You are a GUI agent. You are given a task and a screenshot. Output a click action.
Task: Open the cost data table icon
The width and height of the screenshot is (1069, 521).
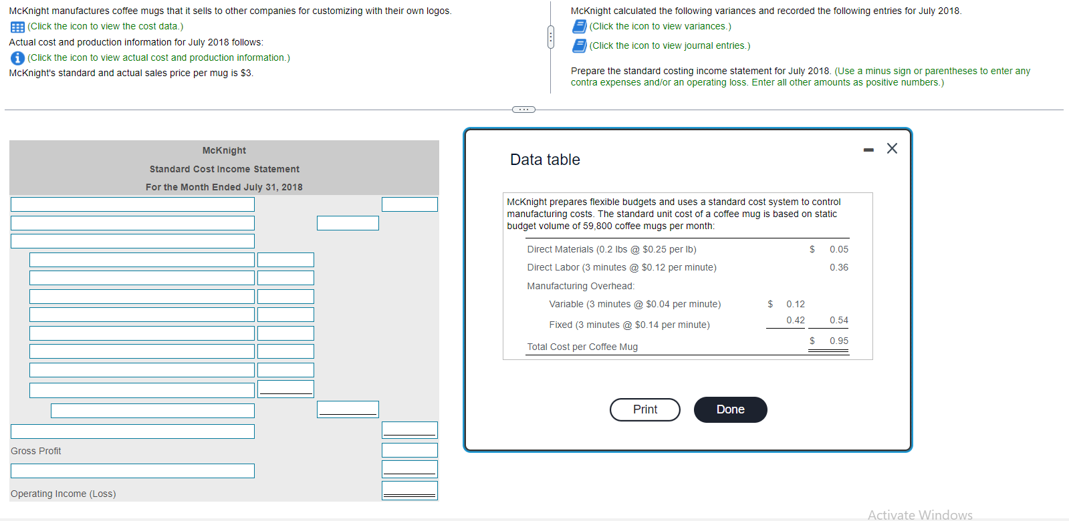tap(17, 27)
